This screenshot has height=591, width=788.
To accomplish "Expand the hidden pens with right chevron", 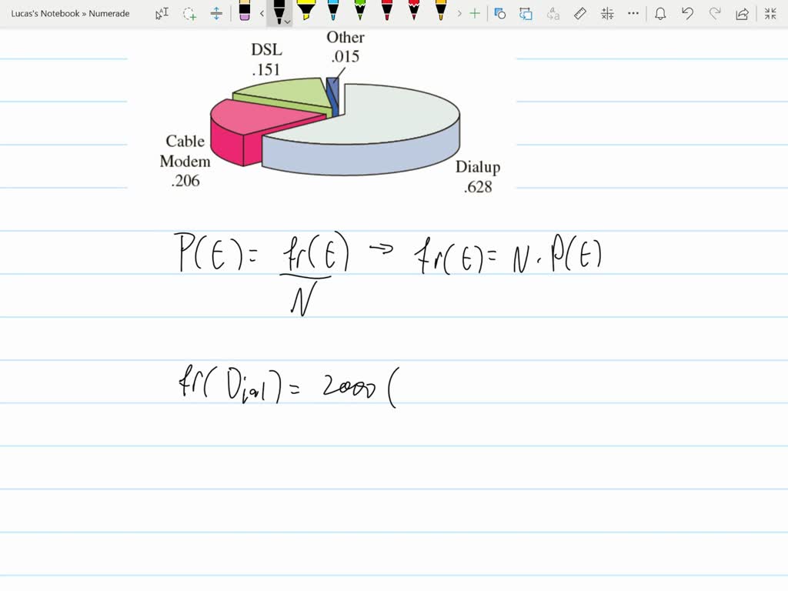I will 459,13.
